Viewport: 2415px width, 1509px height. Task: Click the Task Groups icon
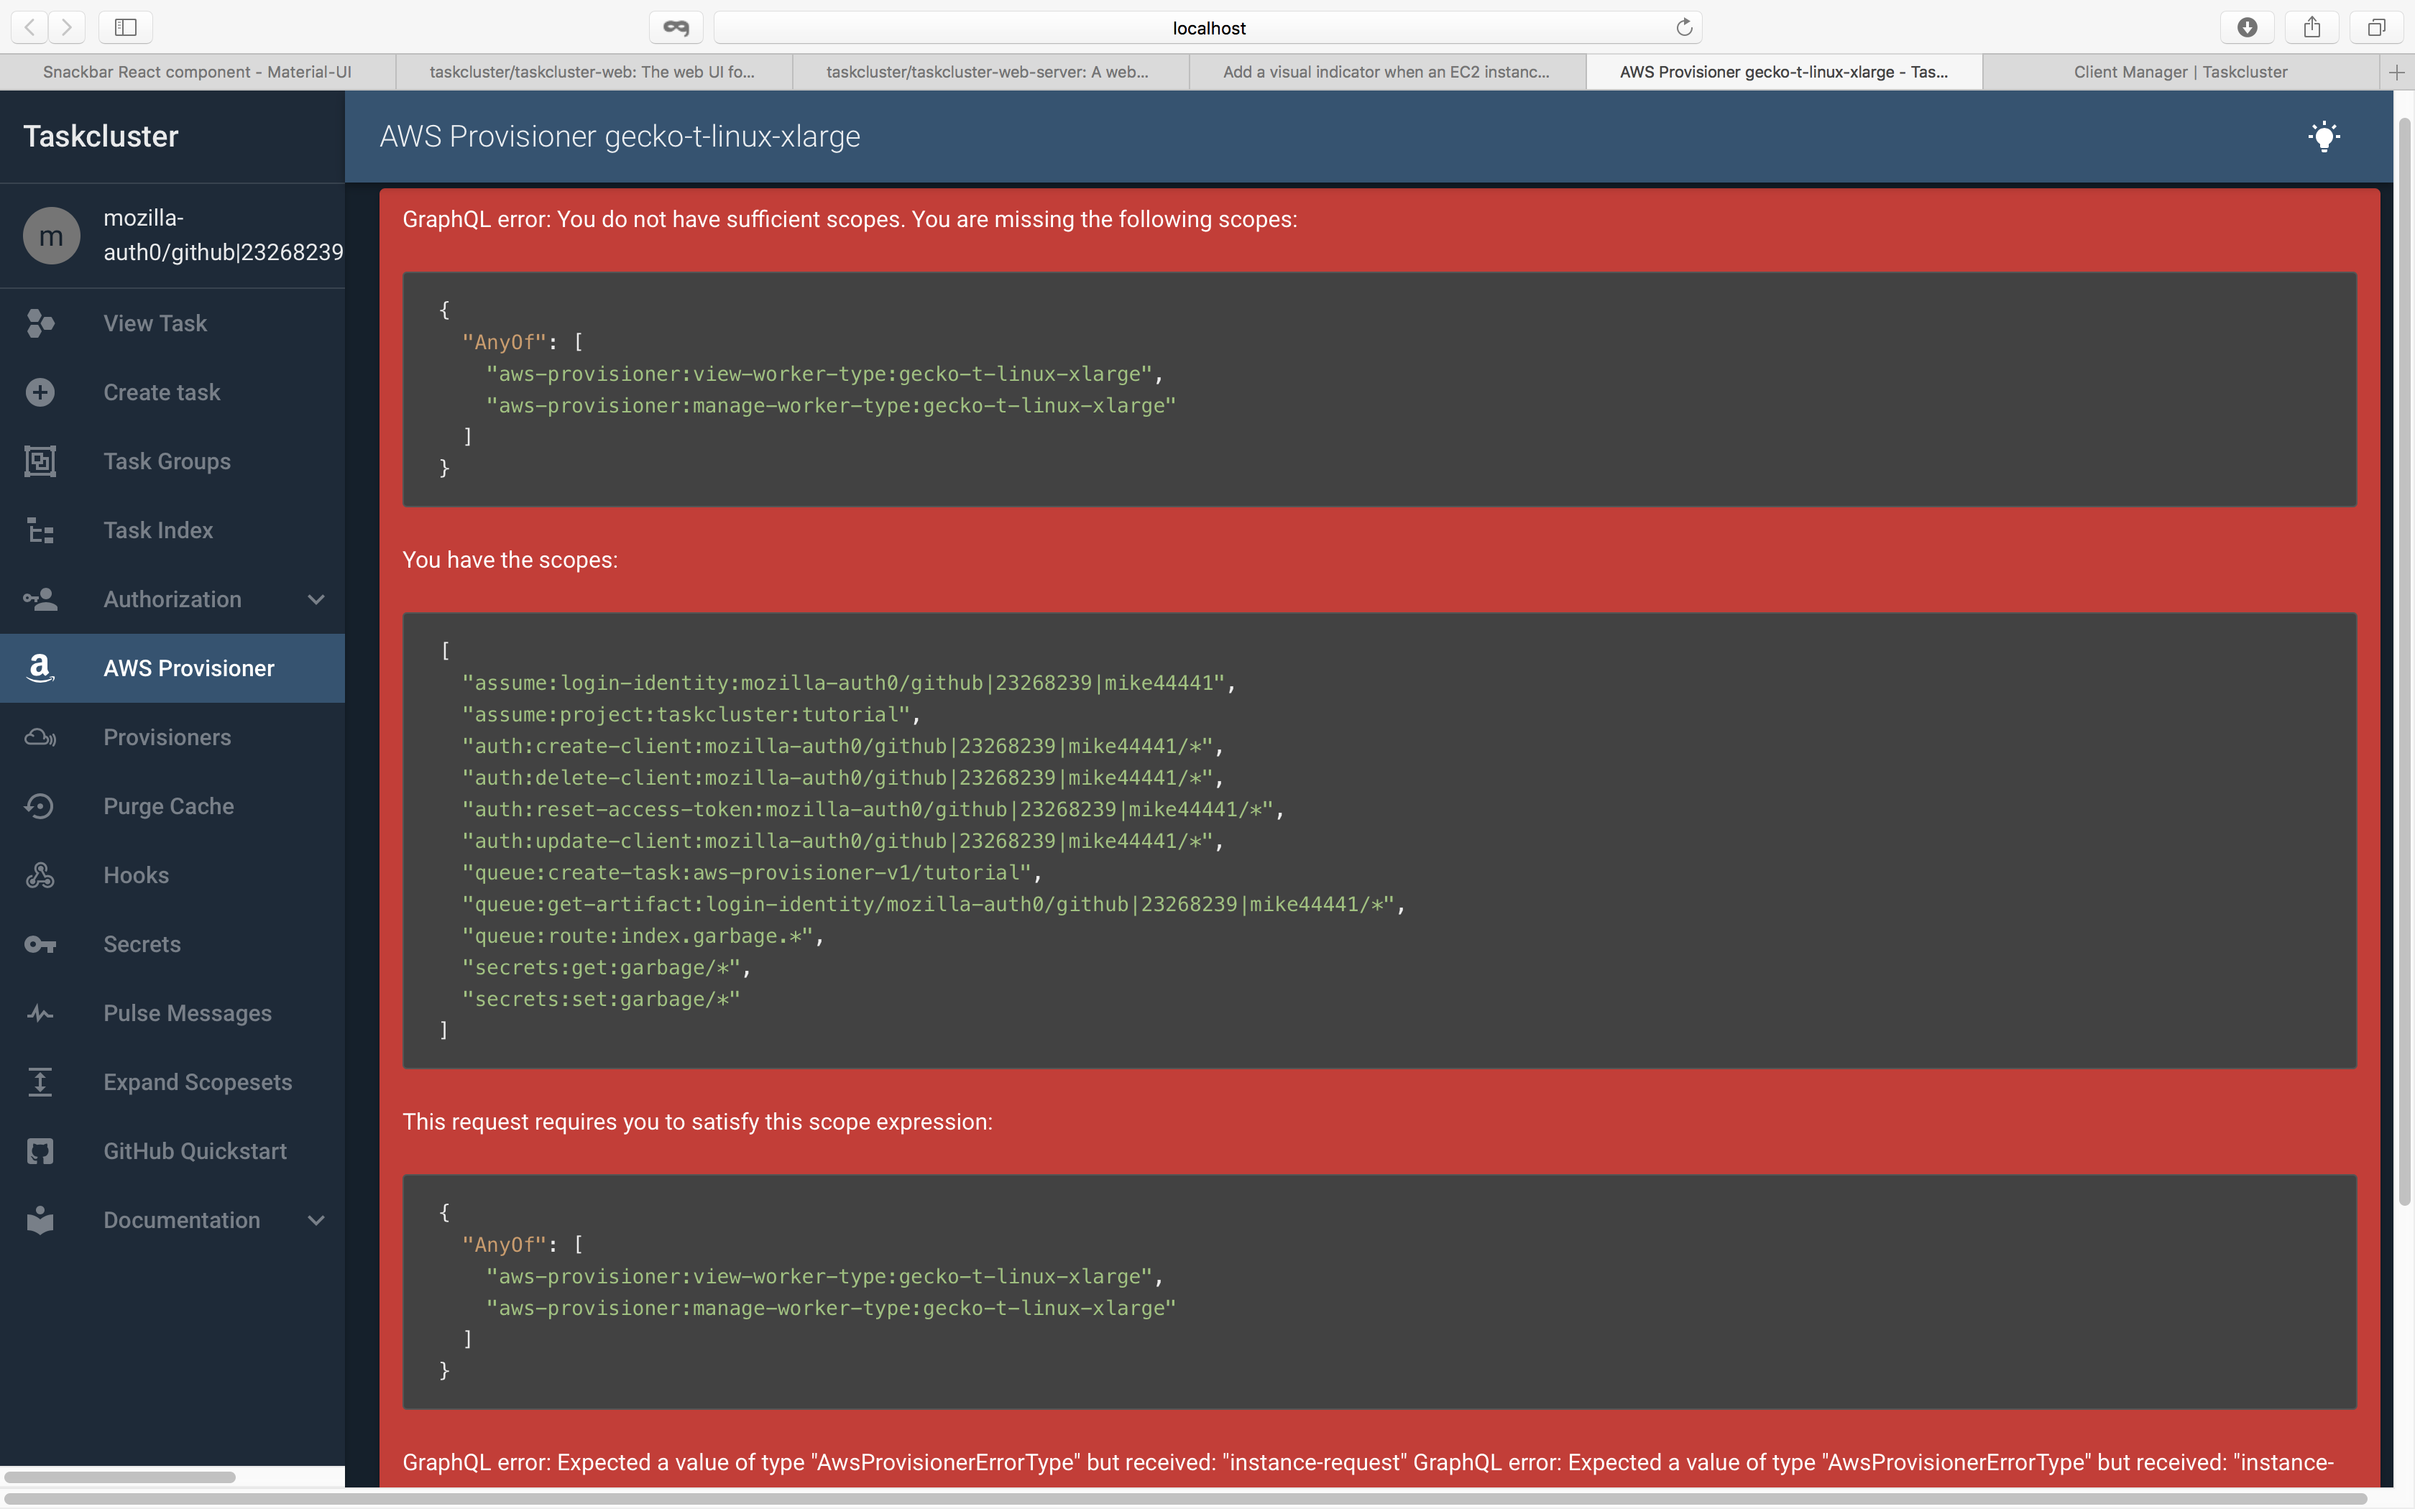40,461
